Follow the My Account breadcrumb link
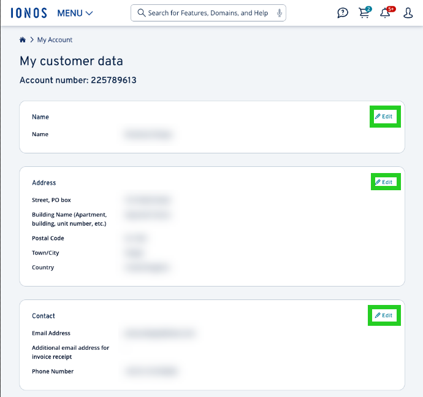This screenshot has height=397, width=423. click(x=55, y=40)
